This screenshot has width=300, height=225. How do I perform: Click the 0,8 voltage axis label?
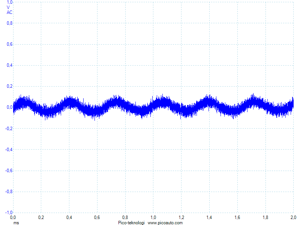click(x=10, y=23)
